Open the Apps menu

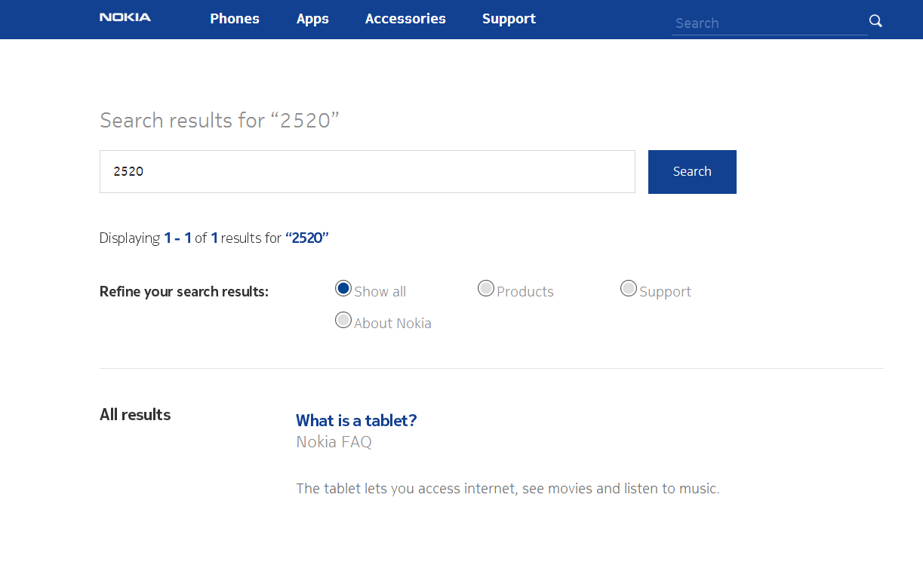[x=312, y=19]
